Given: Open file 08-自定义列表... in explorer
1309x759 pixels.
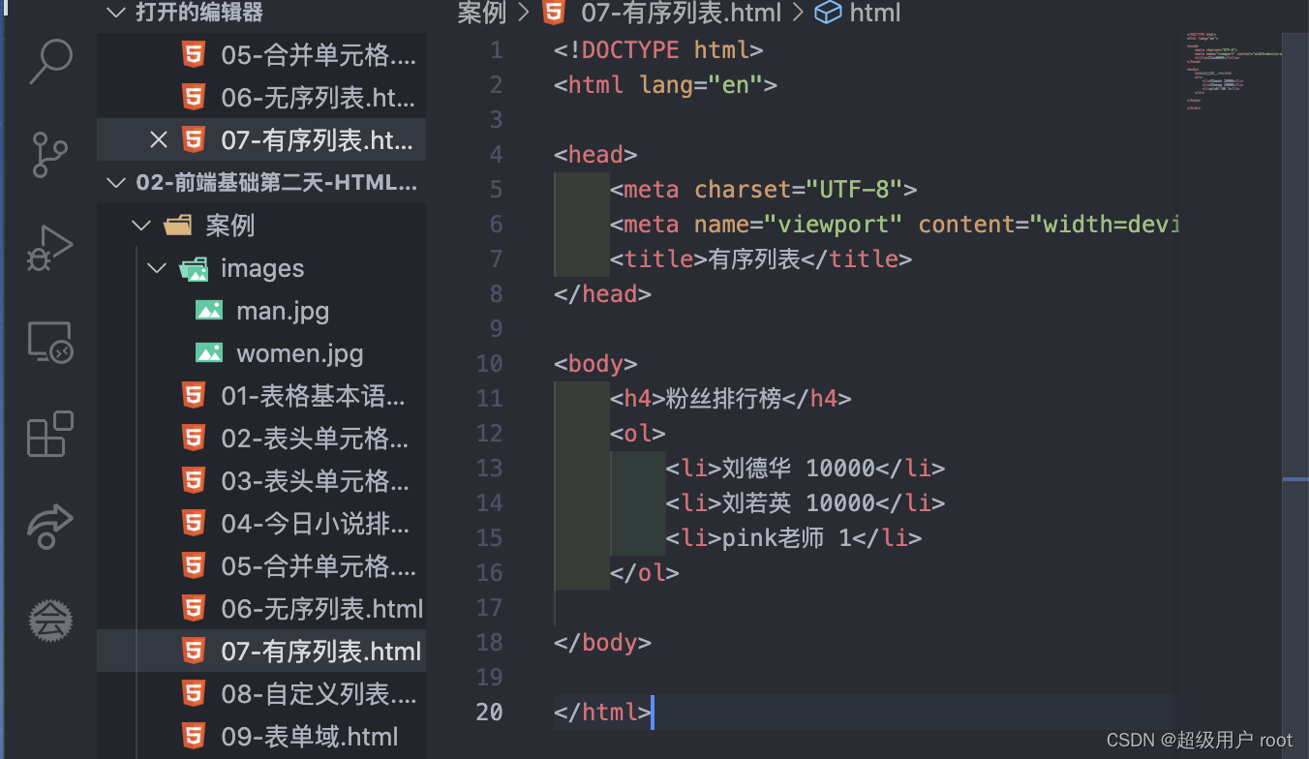Looking at the screenshot, I should pos(261,694).
